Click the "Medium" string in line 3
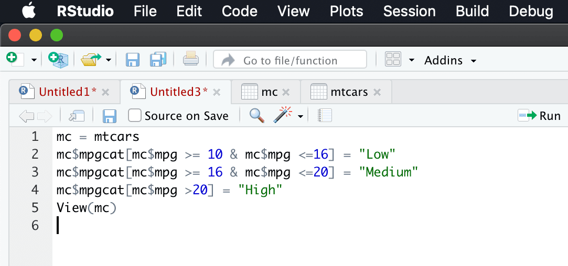Image resolution: width=568 pixels, height=266 pixels. 388,172
